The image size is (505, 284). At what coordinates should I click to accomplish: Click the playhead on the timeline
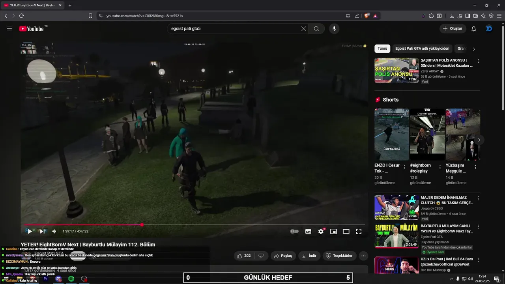pyautogui.click(x=142, y=225)
